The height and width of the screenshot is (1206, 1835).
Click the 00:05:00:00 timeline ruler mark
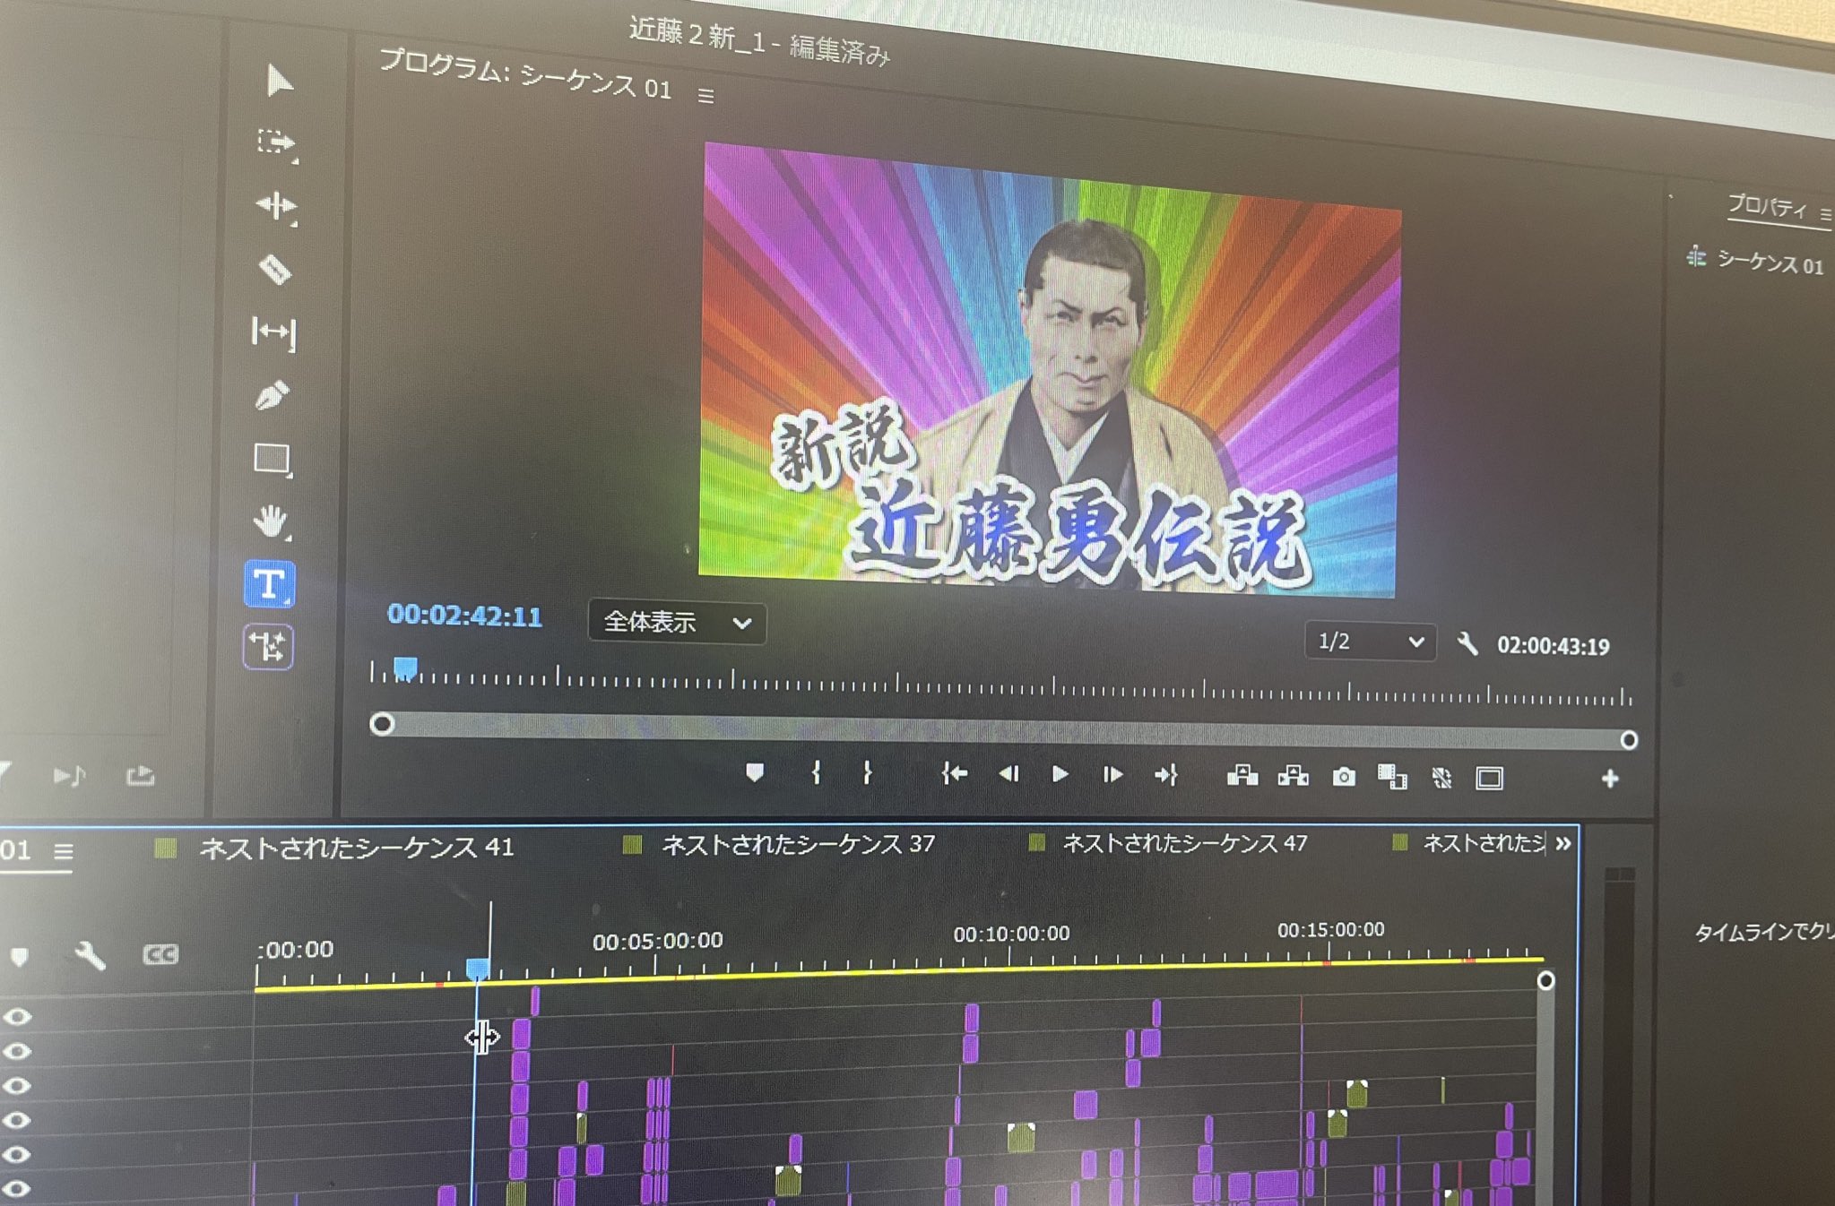[657, 941]
